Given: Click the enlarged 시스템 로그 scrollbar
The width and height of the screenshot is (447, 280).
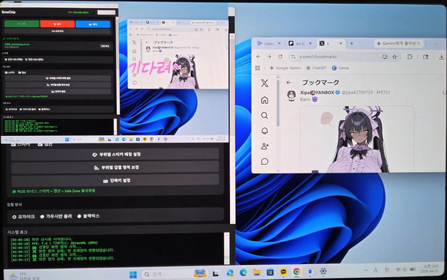Looking at the screenshot, I should pyautogui.click(x=226, y=248).
